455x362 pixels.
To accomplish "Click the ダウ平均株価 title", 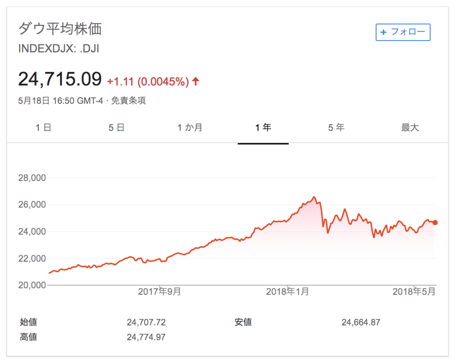I will (x=60, y=29).
